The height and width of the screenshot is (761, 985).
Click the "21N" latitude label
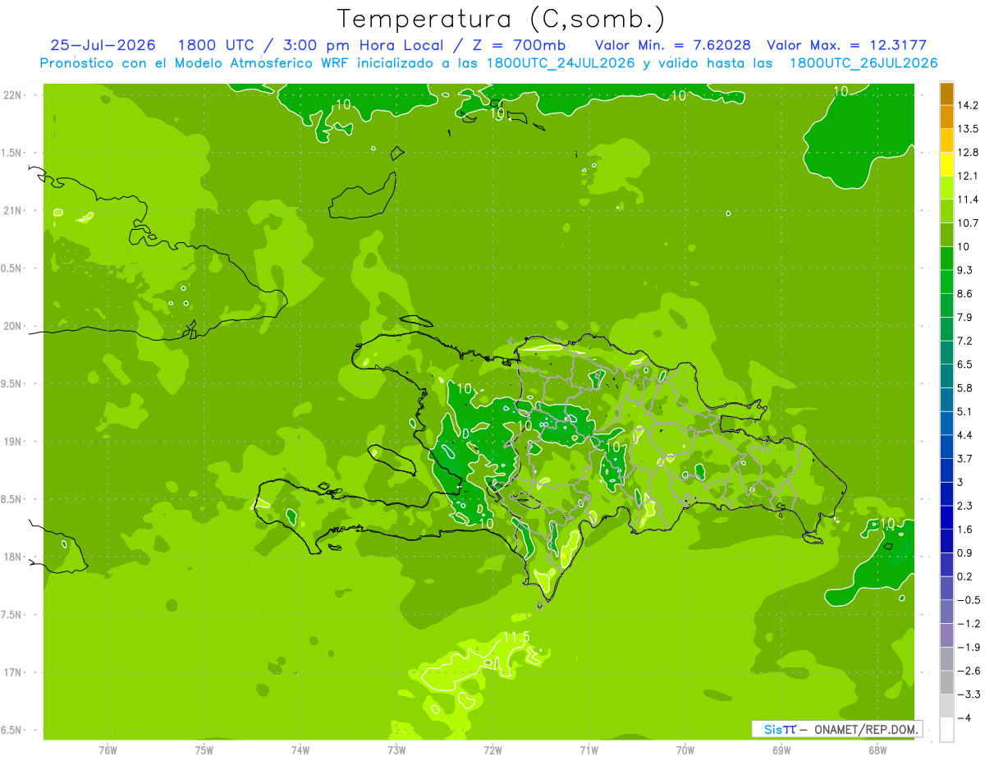click(13, 211)
